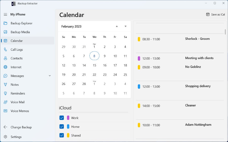Select January 31 in calendar grid
The width and height of the screenshot is (228, 142).
click(x=84, y=47)
